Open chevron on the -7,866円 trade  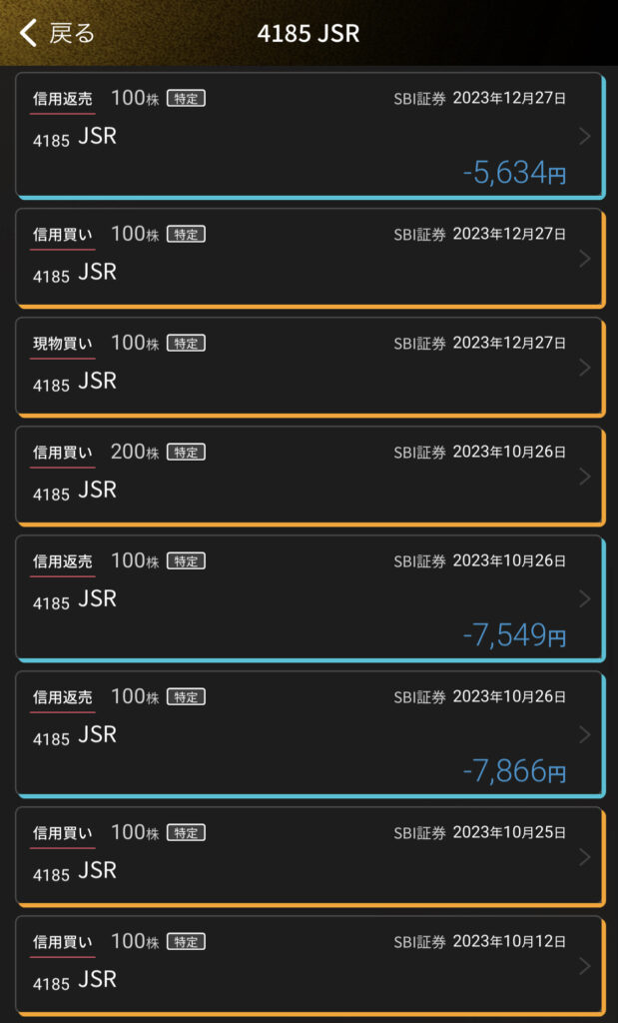(584, 734)
